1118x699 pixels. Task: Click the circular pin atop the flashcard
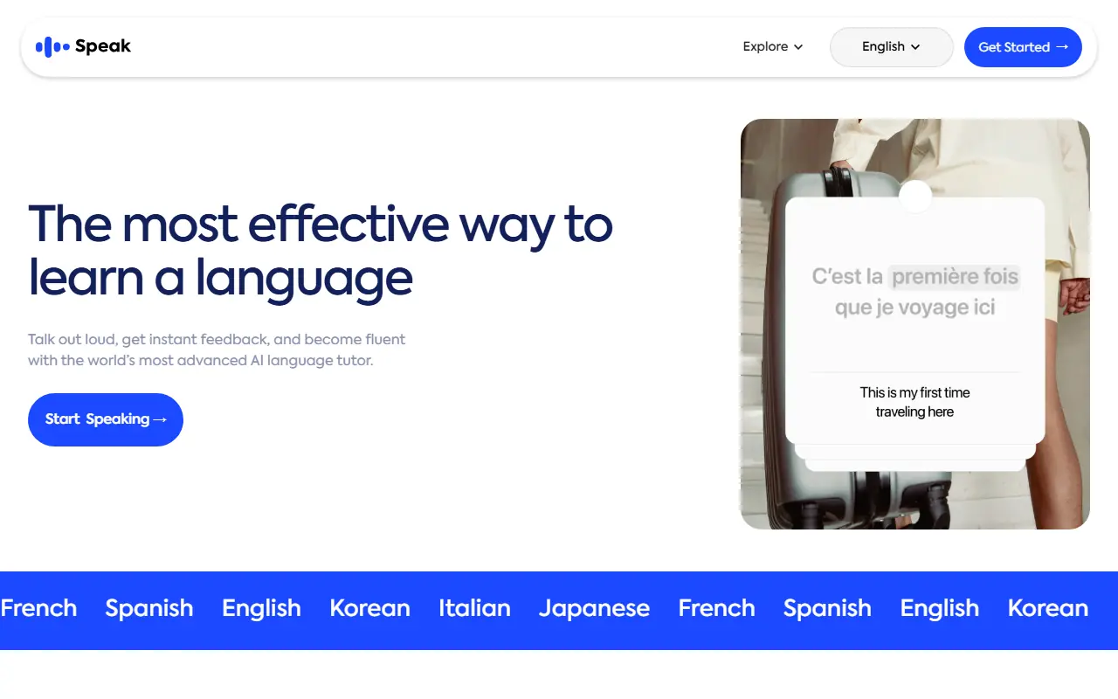pyautogui.click(x=915, y=197)
